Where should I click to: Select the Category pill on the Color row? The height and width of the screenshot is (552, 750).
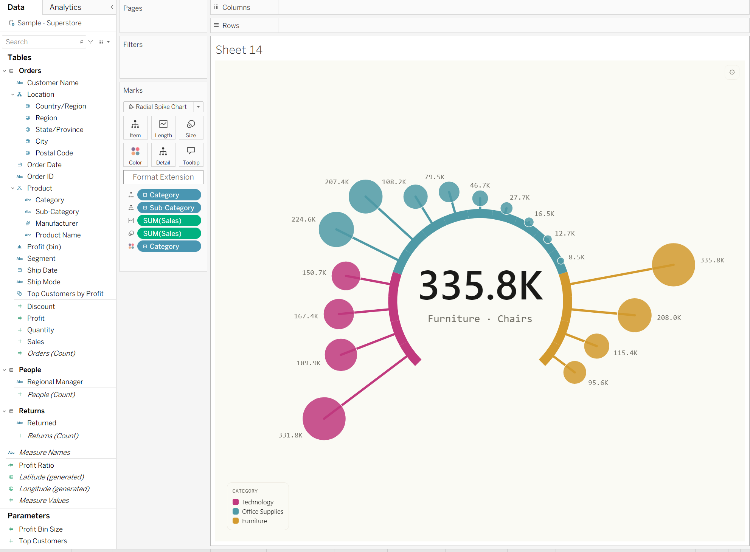pyautogui.click(x=169, y=247)
